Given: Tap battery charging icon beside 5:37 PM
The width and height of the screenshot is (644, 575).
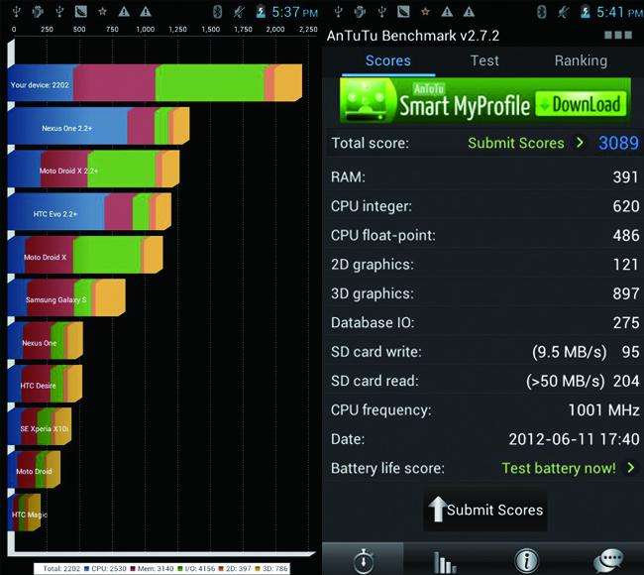Looking at the screenshot, I should (x=261, y=12).
